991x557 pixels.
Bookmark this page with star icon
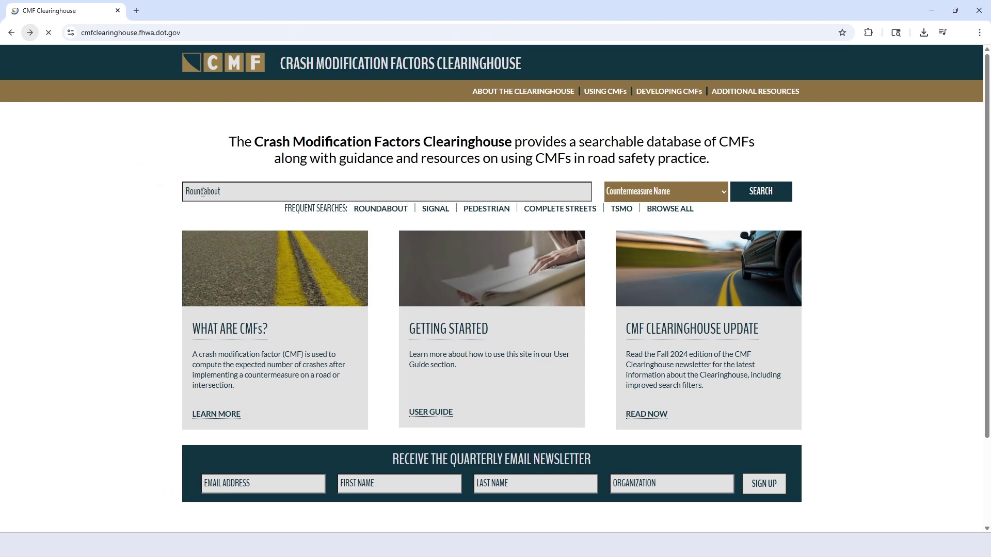842,32
